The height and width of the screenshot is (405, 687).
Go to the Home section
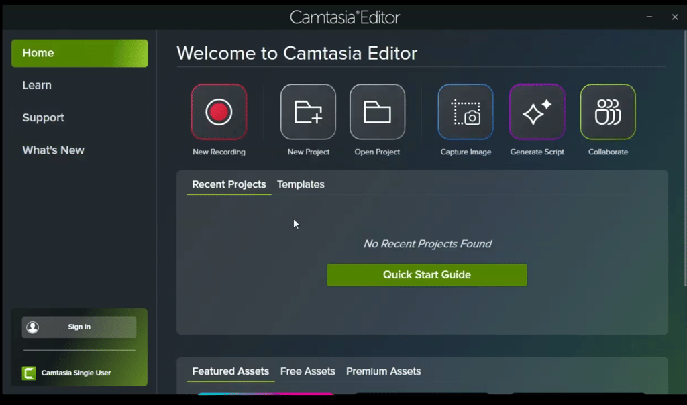(x=80, y=53)
